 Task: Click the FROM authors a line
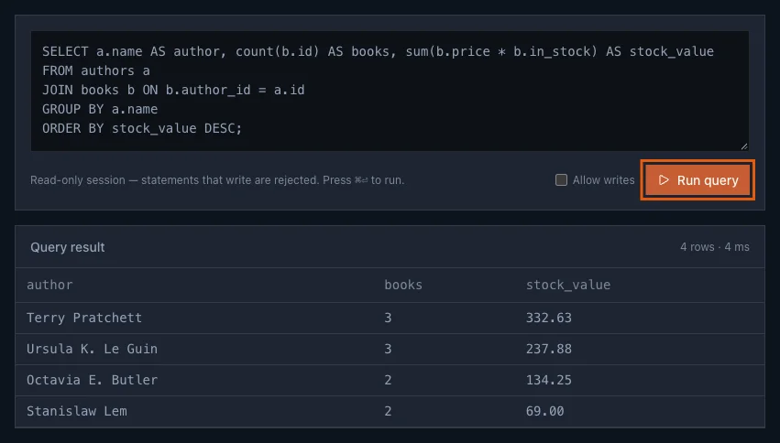click(96, 70)
